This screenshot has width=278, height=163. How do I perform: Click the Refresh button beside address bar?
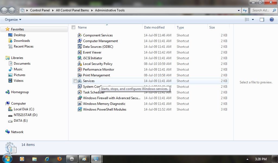click(x=245, y=10)
